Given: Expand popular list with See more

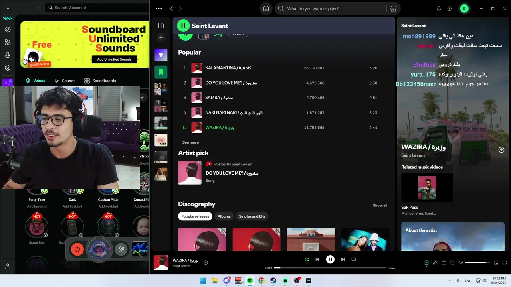Looking at the screenshot, I should click(190, 142).
